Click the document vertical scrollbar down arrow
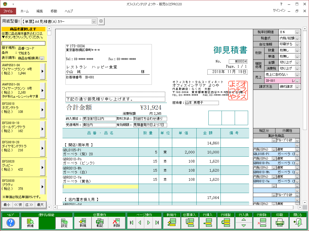This screenshot has width=309, height=231. [x=305, y=202]
